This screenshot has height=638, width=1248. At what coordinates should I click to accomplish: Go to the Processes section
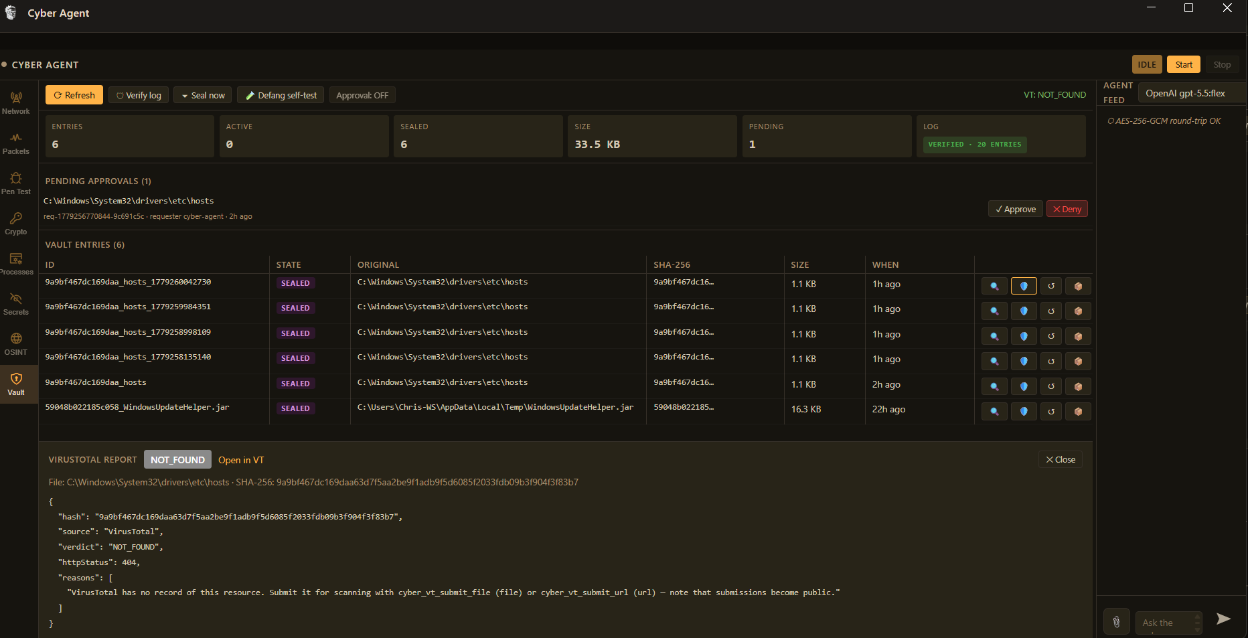[x=16, y=264]
